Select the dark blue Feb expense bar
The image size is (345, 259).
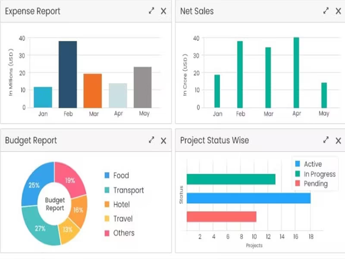[68, 74]
